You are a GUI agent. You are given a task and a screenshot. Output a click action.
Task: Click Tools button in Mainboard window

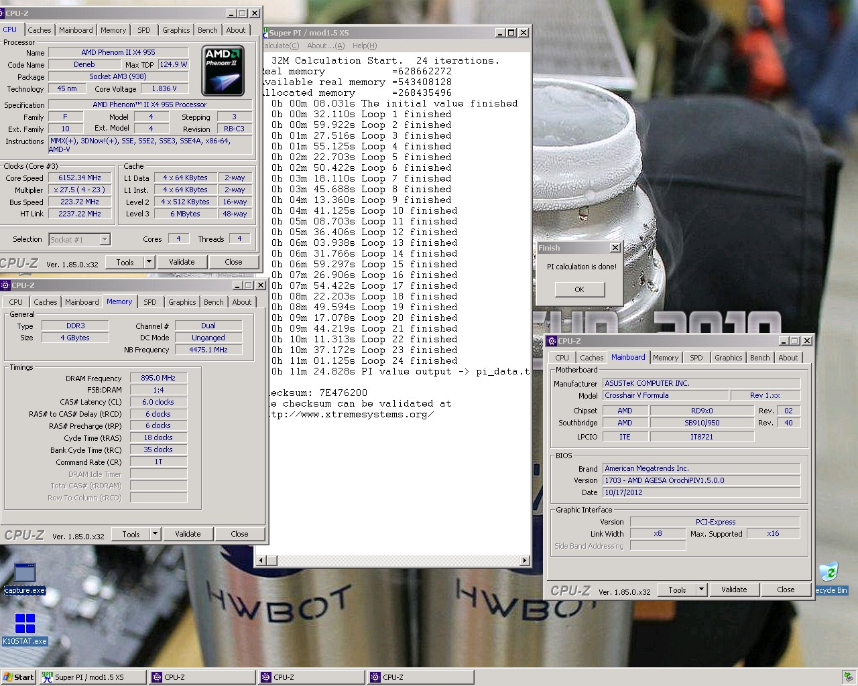click(x=678, y=590)
